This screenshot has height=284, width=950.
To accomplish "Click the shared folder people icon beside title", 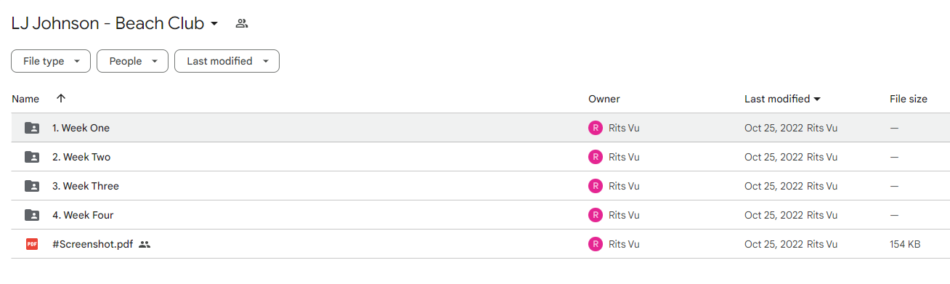I will pos(242,23).
